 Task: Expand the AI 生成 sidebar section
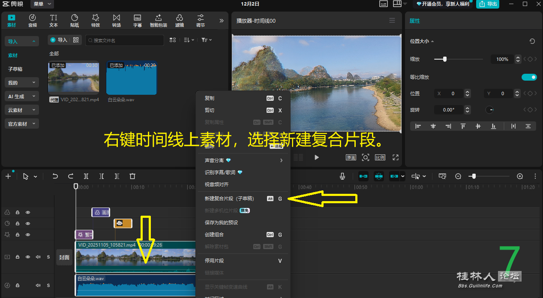click(21, 96)
